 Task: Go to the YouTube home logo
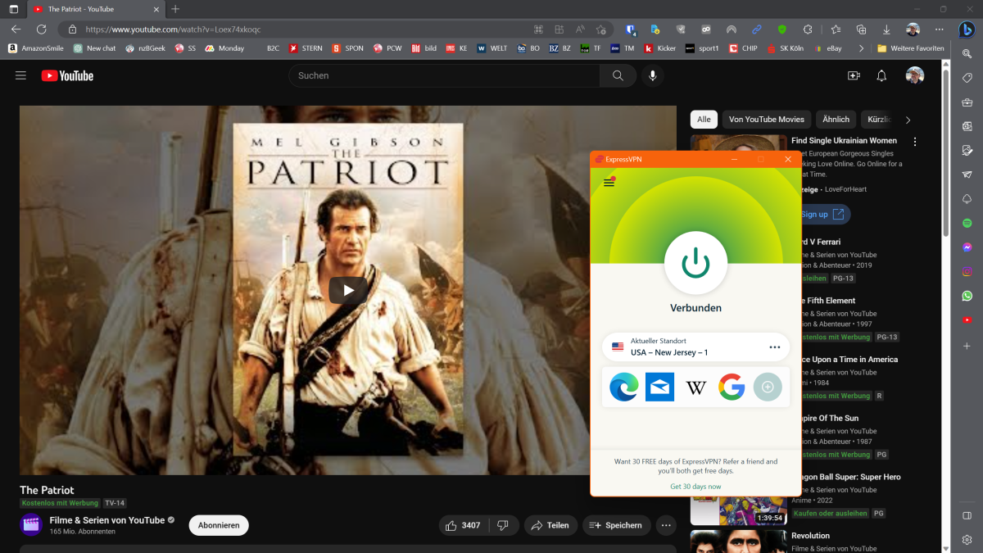coord(67,75)
